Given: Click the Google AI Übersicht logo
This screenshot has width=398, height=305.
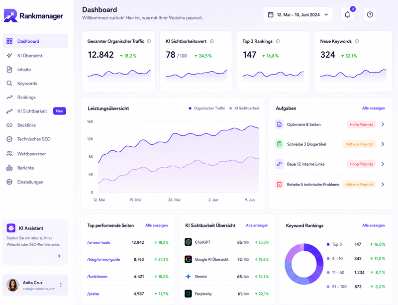Looking at the screenshot, I should tap(188, 259).
